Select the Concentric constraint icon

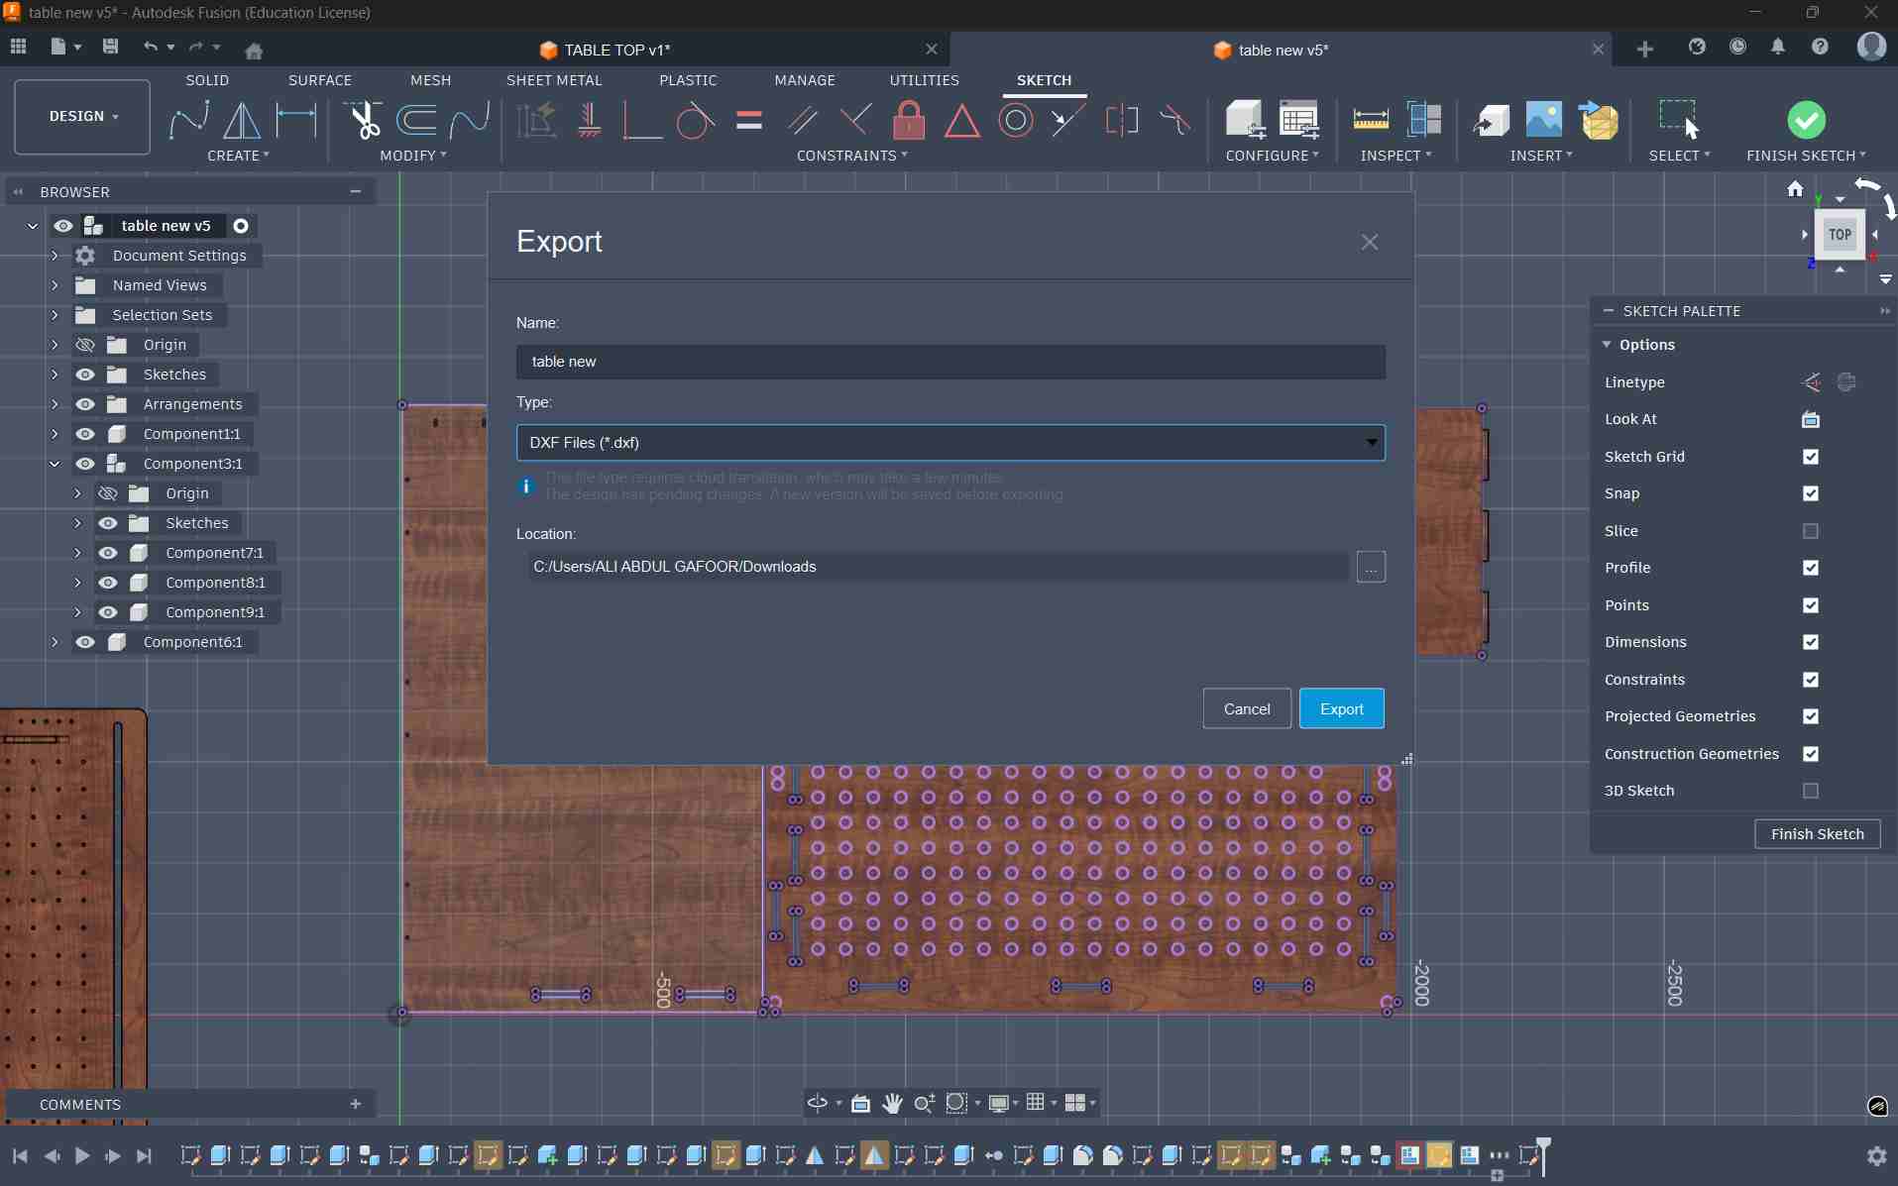[x=1015, y=121]
